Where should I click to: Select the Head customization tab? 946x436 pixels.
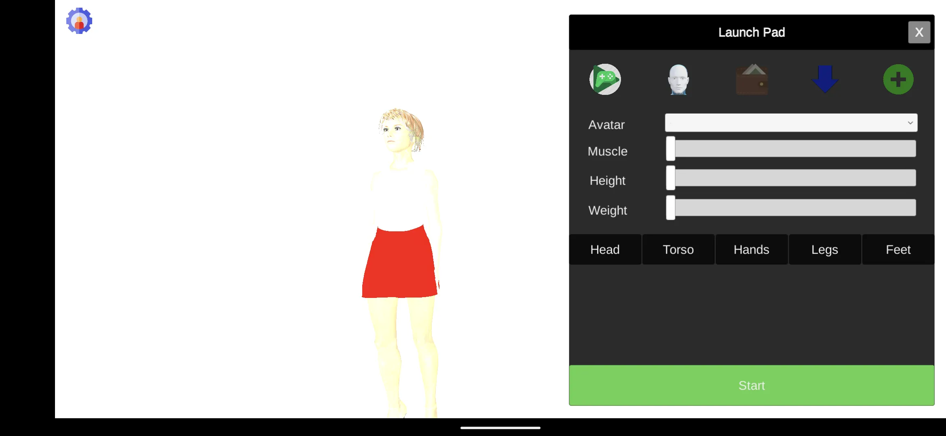point(604,249)
